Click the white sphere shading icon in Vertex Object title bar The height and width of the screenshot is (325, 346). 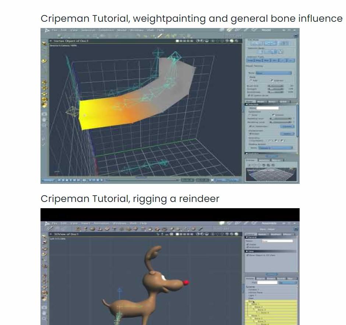pyautogui.click(x=232, y=41)
